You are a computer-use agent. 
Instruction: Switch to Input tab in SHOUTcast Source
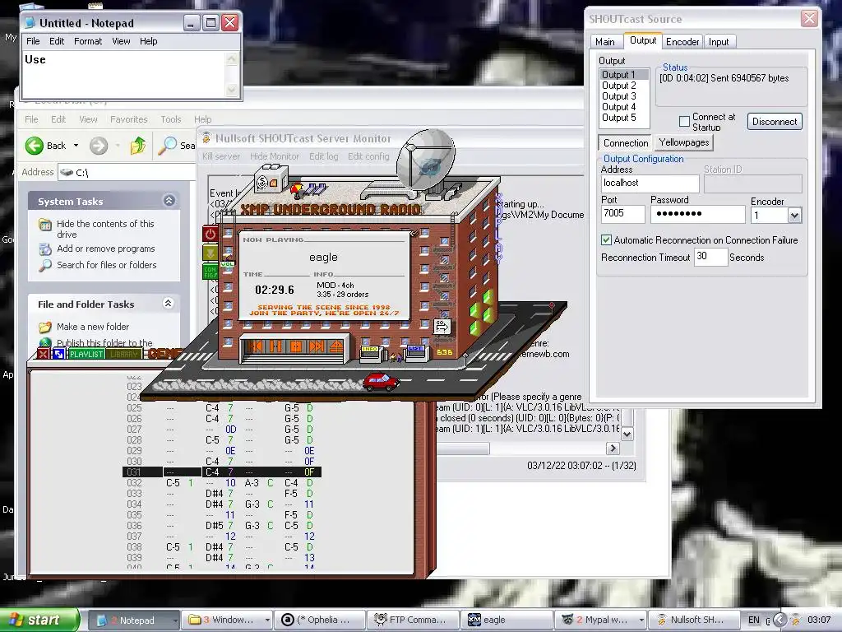point(719,42)
